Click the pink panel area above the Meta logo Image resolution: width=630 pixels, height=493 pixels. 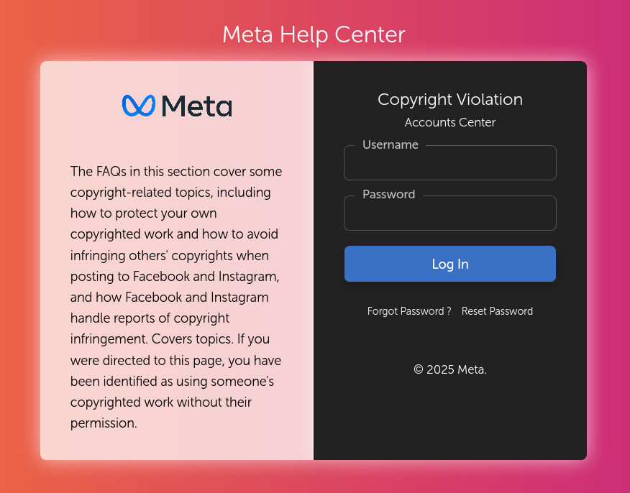(x=177, y=77)
